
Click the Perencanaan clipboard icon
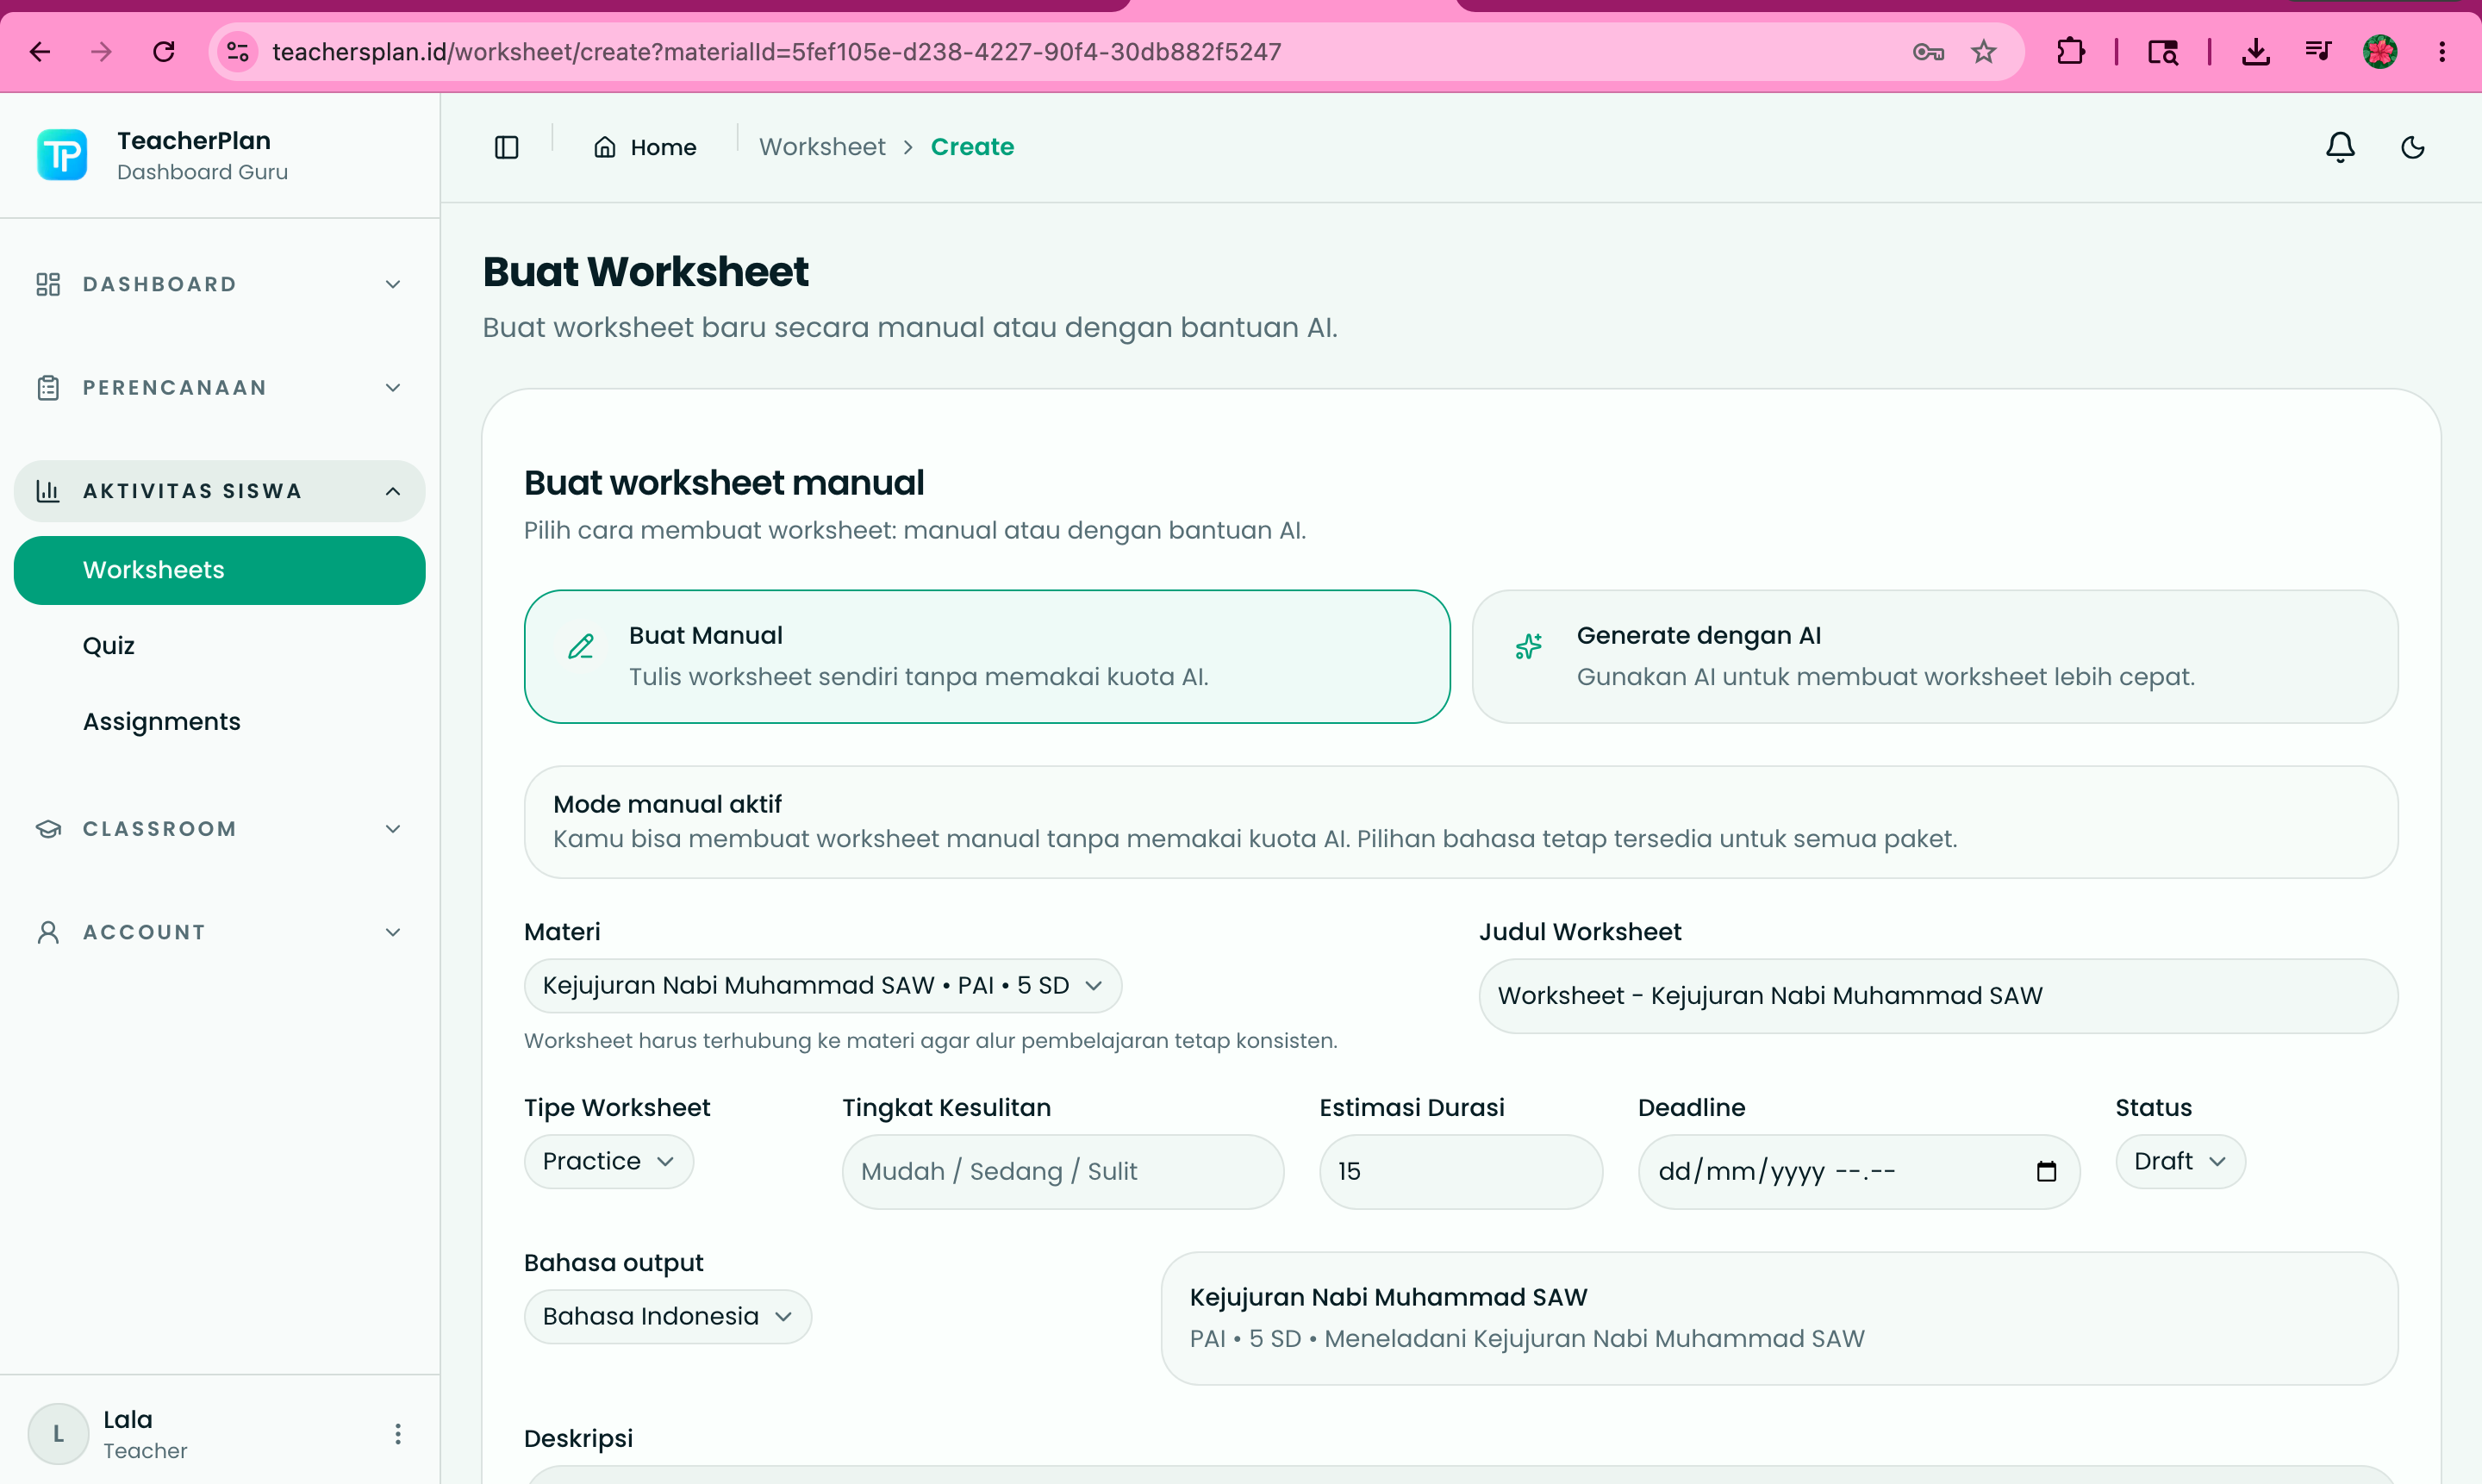tap(48, 388)
